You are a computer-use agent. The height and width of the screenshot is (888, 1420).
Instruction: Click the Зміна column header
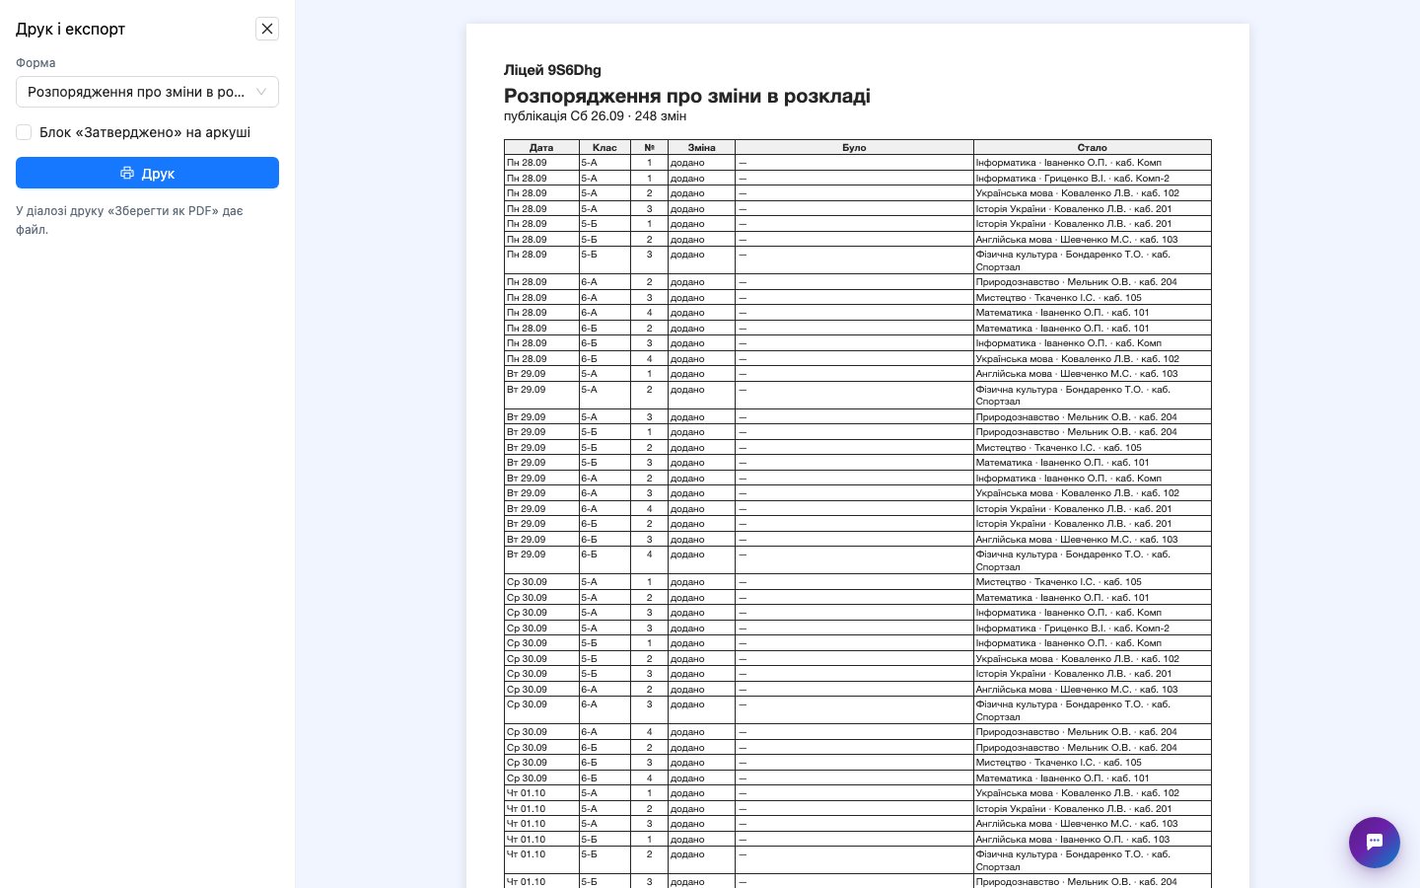(701, 148)
